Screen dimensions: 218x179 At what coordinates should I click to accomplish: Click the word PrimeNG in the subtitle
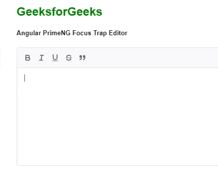tap(57, 33)
